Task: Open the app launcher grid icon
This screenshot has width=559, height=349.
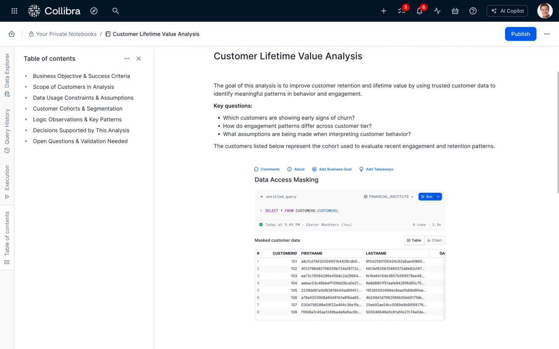Action: (x=14, y=11)
